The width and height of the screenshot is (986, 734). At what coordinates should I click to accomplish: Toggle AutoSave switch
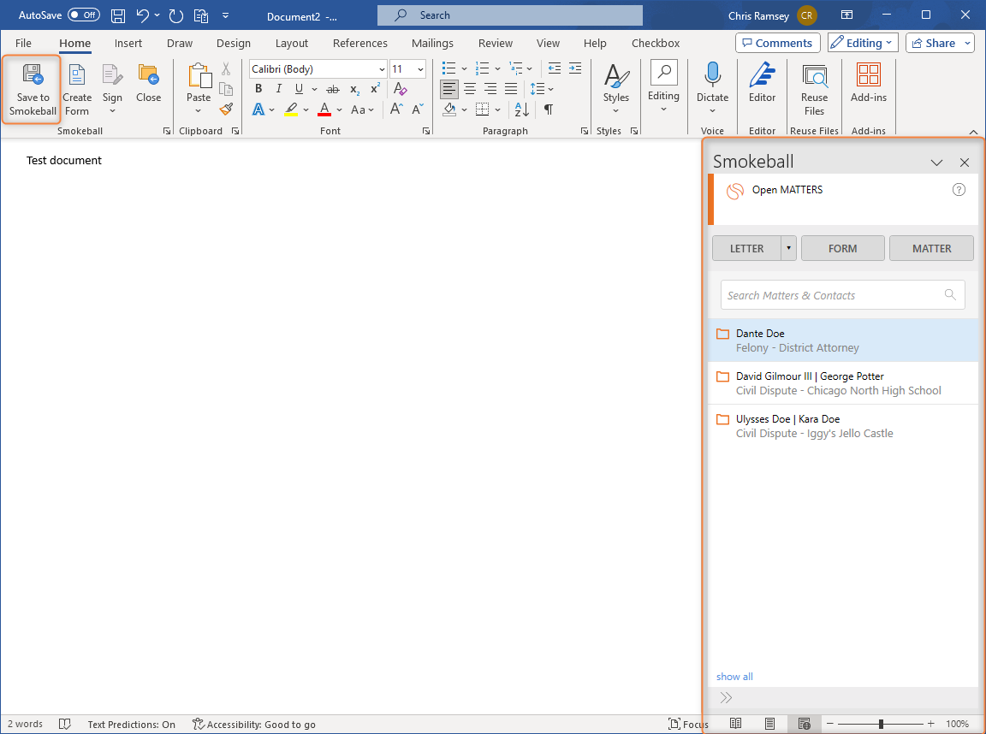(x=84, y=15)
